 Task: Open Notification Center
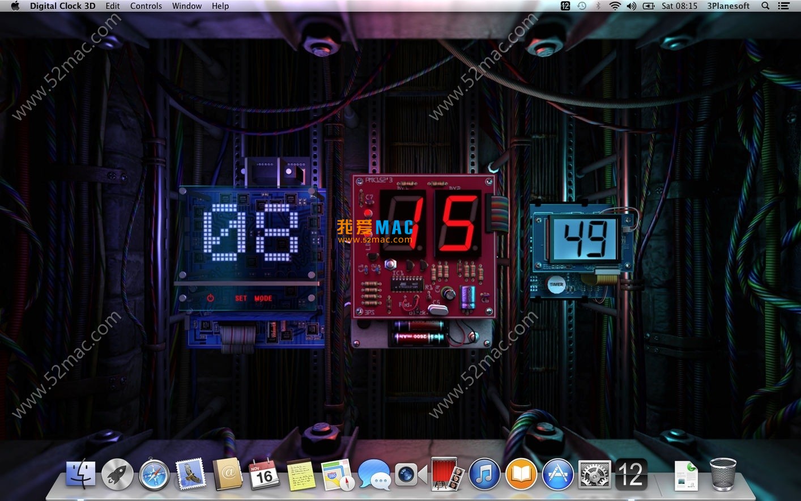tap(783, 6)
